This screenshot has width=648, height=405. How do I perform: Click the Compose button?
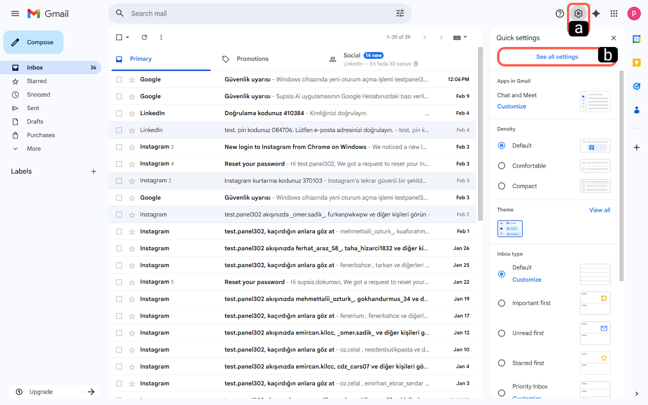pos(34,42)
